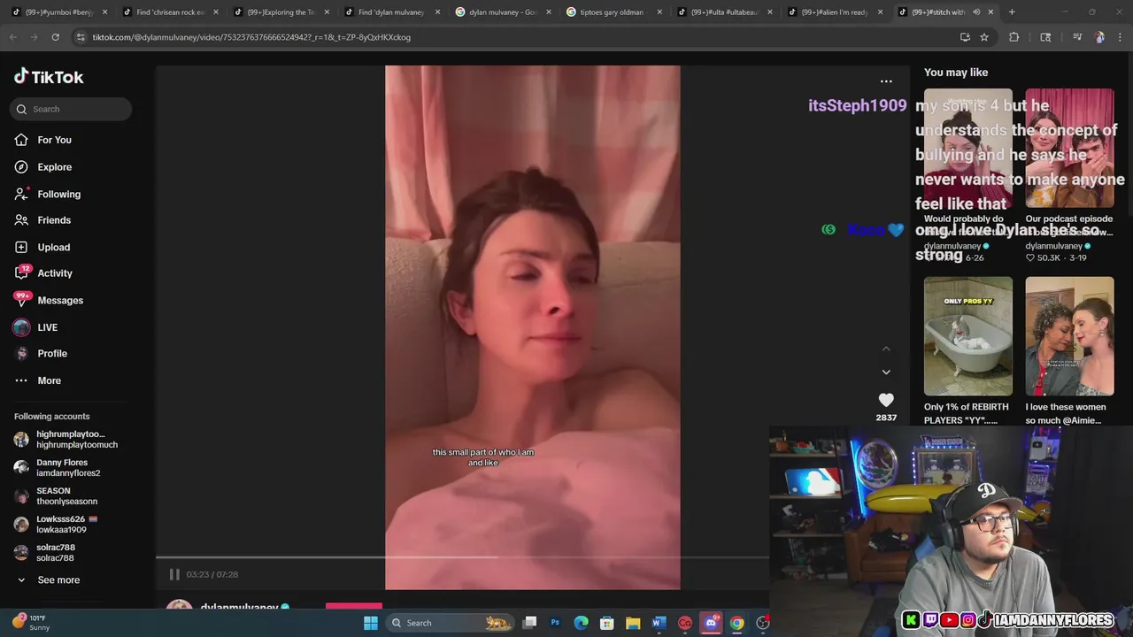This screenshot has width=1133, height=637.
Task: Pause the video with the pause button
Action: pyautogui.click(x=174, y=574)
